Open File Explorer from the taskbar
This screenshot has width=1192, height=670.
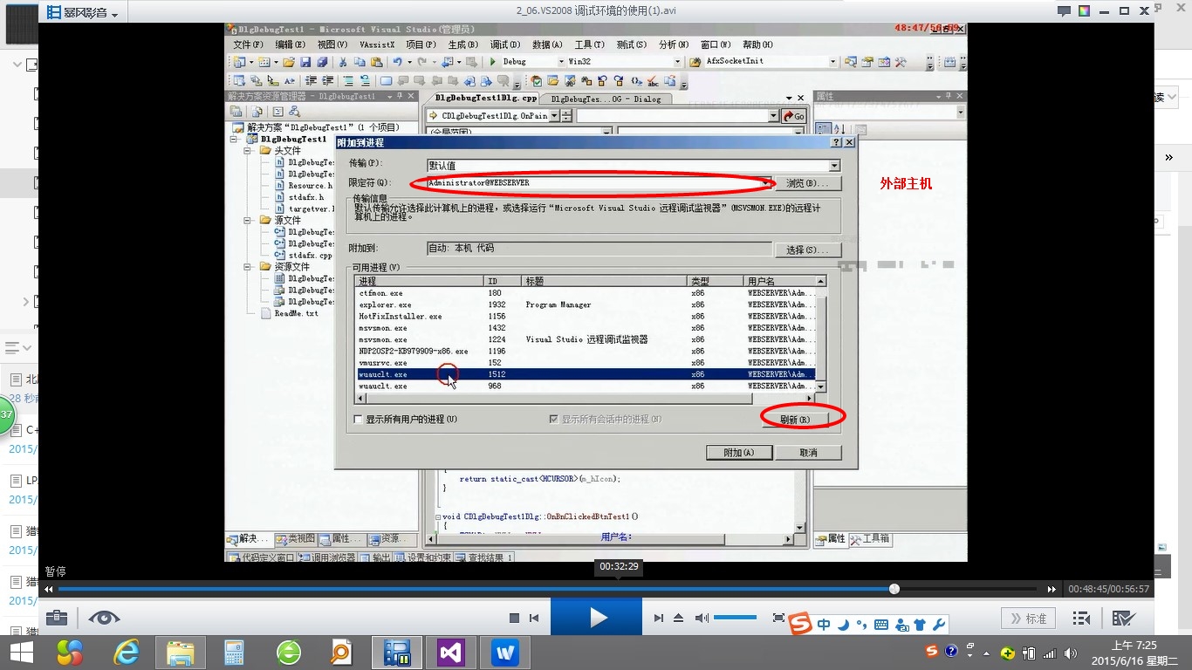(x=181, y=652)
